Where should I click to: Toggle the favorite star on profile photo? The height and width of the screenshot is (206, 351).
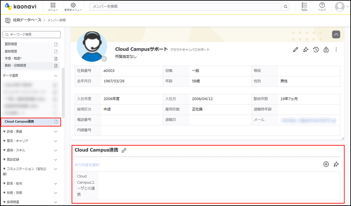tap(104, 59)
